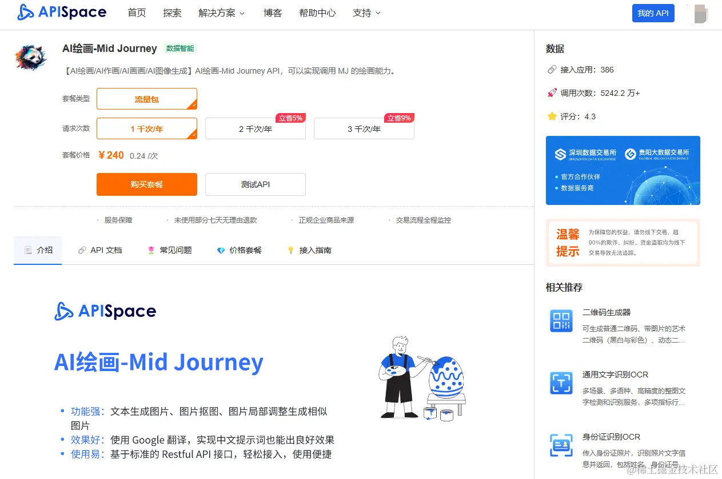Click the APISpace logo in header
Screen dimensions: 722x479
[62, 12]
